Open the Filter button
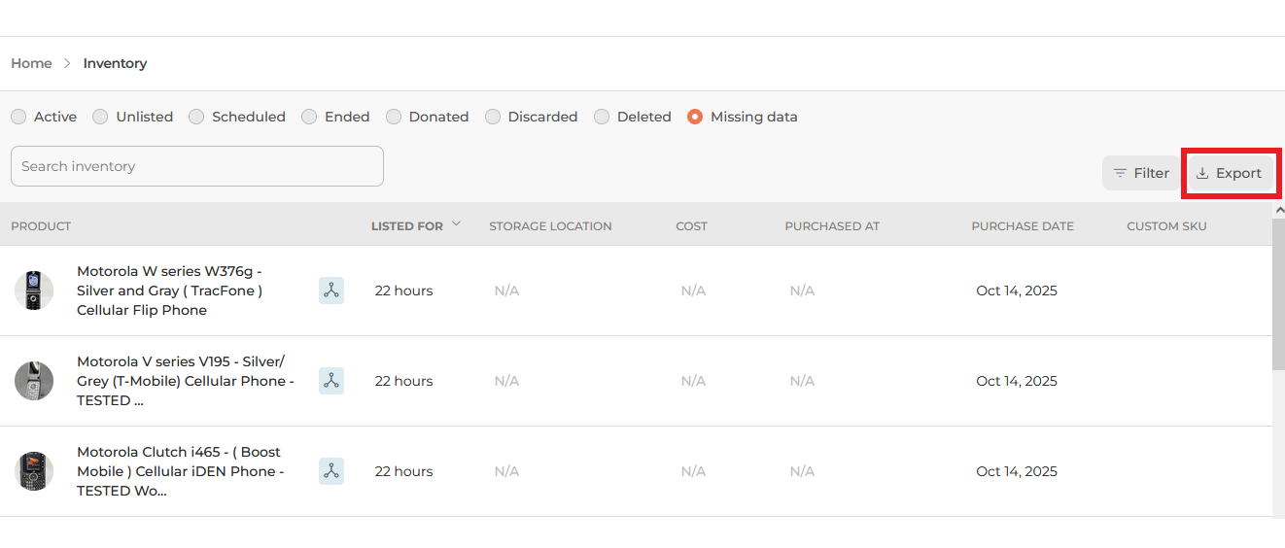The image size is (1285, 548). point(1141,173)
